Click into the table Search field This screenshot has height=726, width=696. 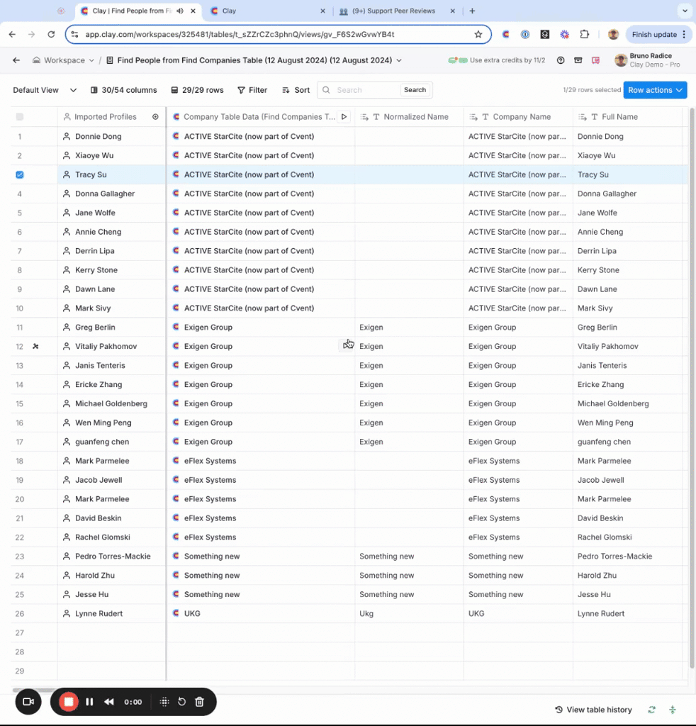365,90
